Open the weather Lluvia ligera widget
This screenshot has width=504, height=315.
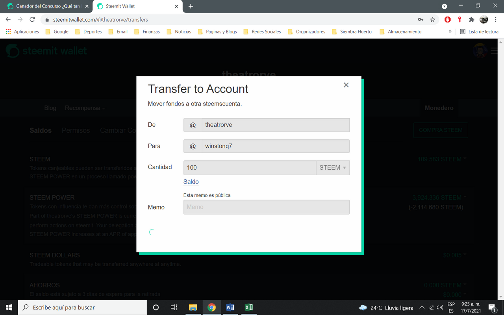click(386, 308)
